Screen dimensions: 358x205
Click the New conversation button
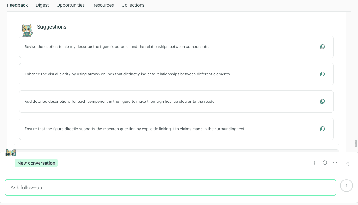coord(36,163)
